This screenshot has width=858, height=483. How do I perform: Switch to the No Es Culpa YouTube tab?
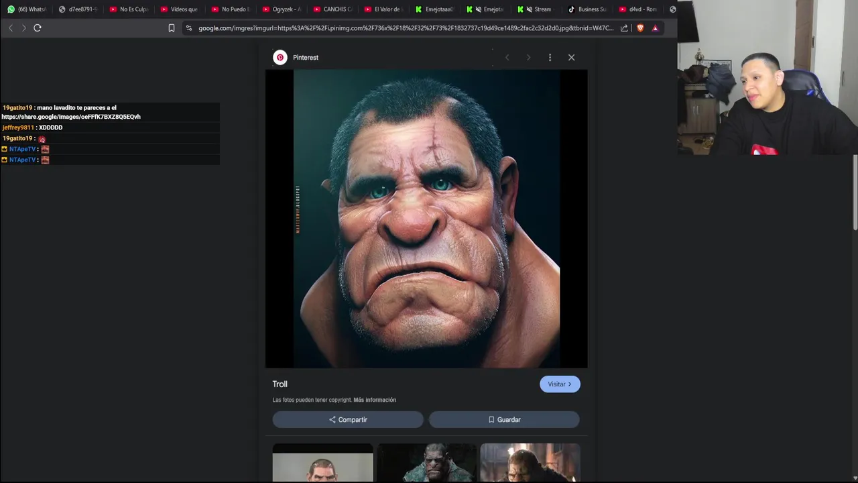(129, 9)
